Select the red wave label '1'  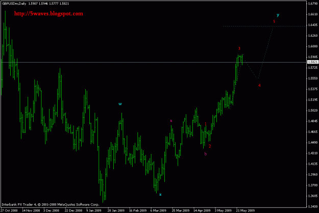pyautogui.click(x=206, y=124)
